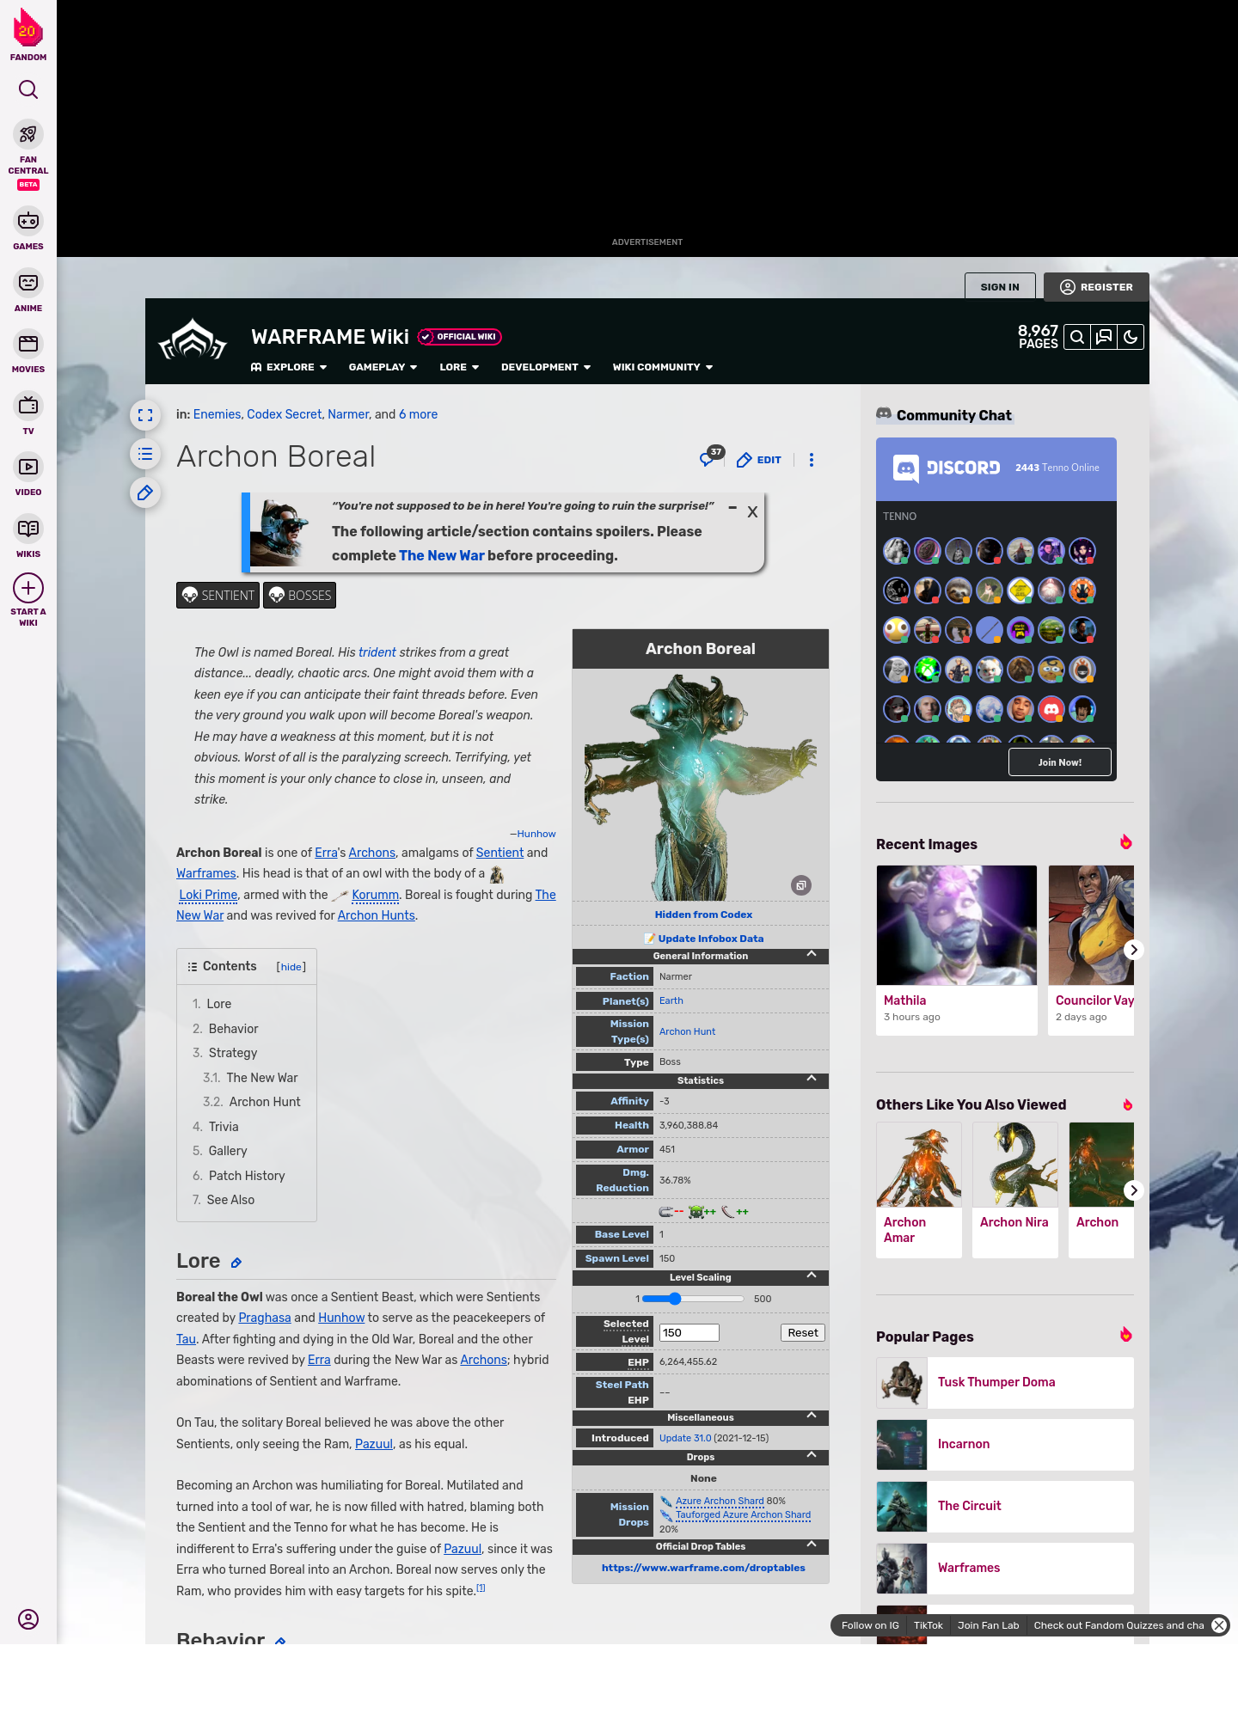Open the Archon Nira thumbnail card
1238x1719 pixels.
point(1015,1190)
